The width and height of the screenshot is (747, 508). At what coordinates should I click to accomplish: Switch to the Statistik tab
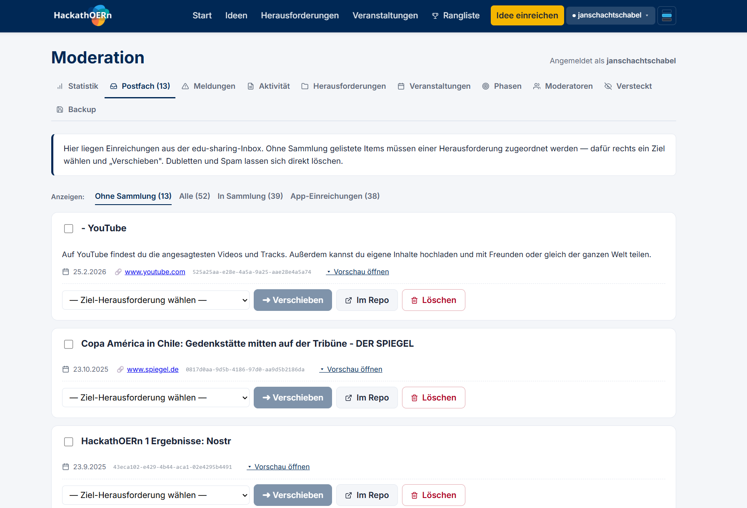coord(77,86)
